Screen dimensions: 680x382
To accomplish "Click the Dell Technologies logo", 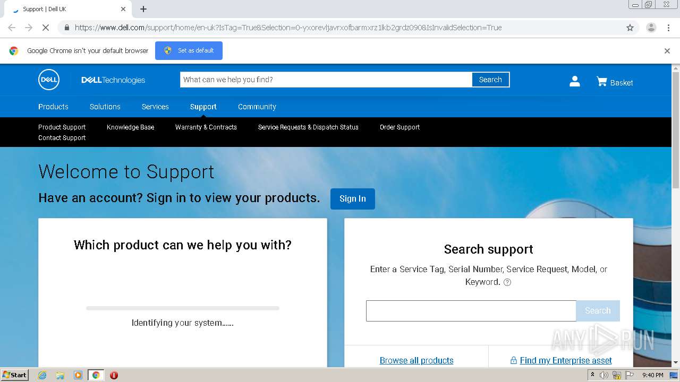I will click(x=113, y=80).
